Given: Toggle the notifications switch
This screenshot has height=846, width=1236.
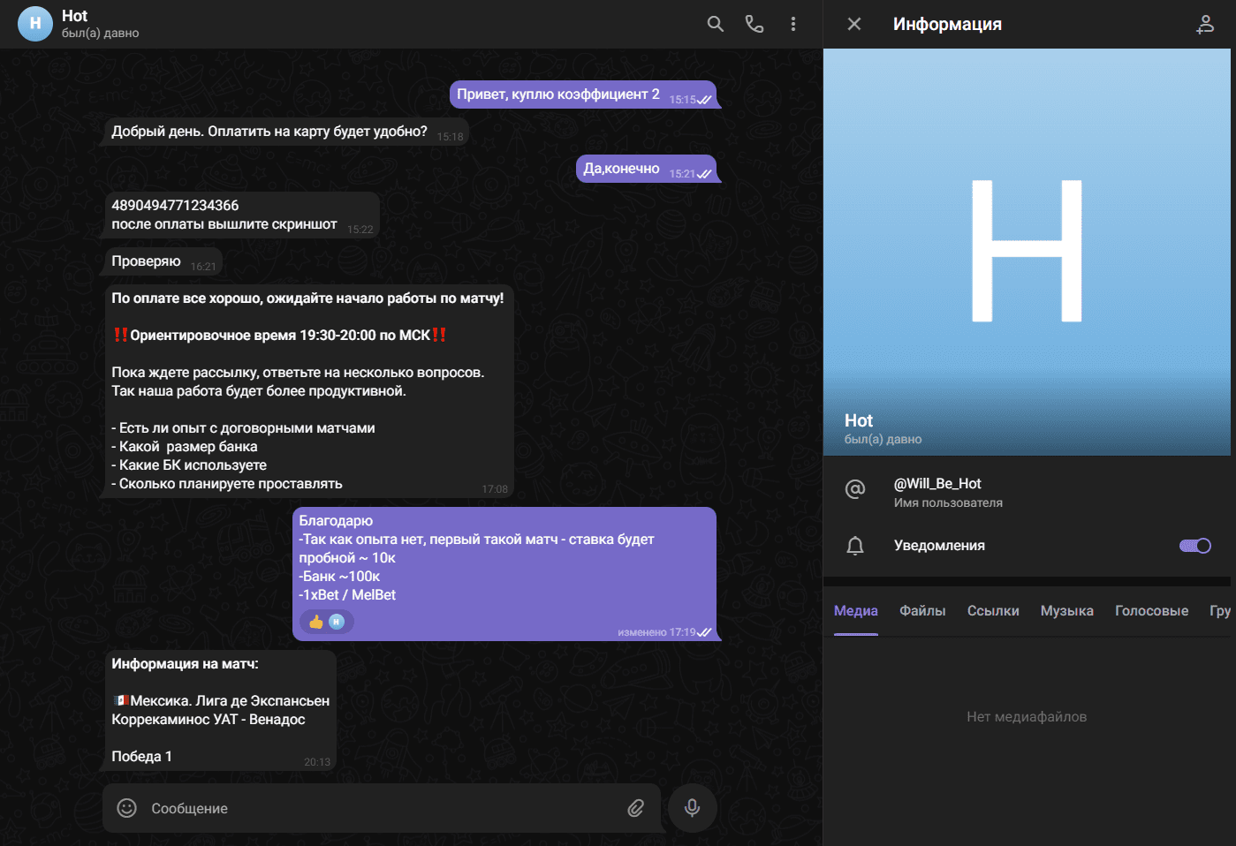Looking at the screenshot, I should point(1194,546).
